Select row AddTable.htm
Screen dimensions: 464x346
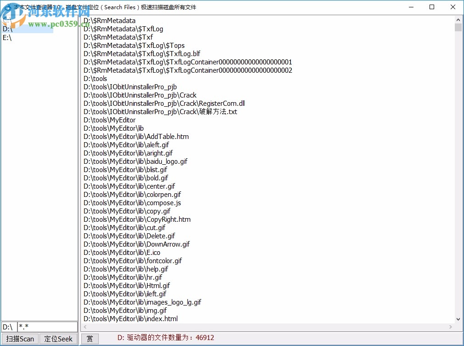point(136,137)
